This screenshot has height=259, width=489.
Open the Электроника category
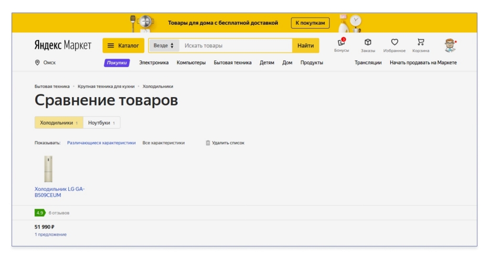coord(154,62)
